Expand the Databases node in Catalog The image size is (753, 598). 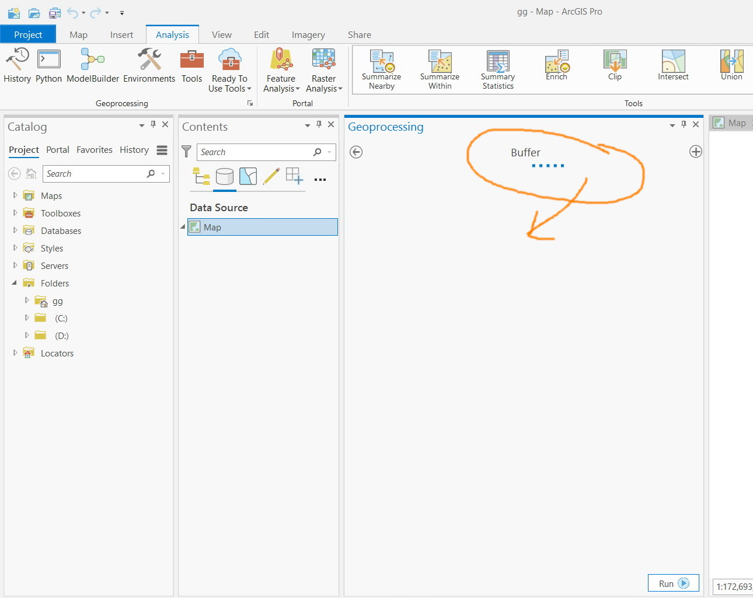[x=15, y=230]
